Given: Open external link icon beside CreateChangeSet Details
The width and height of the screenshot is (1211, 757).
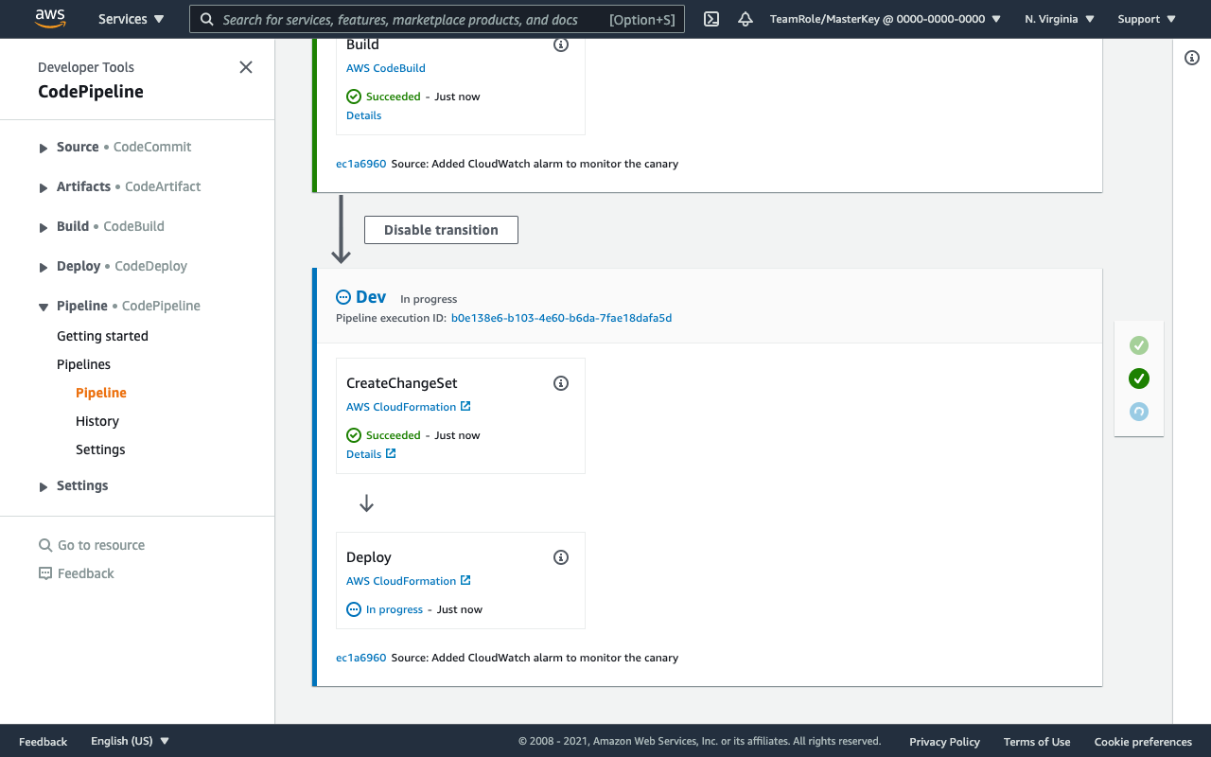Looking at the screenshot, I should tap(391, 453).
